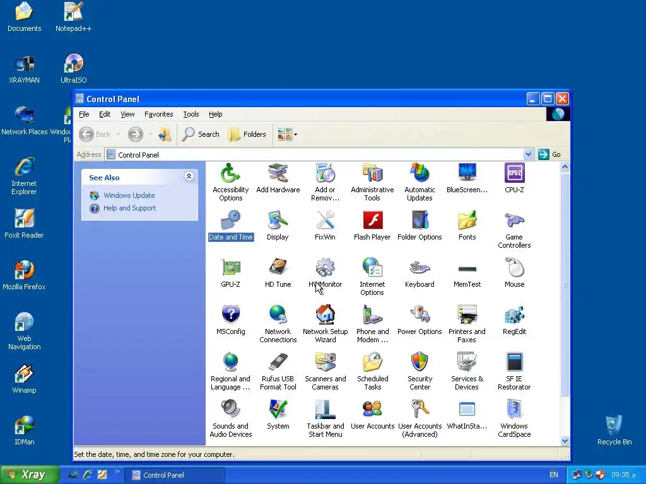This screenshot has height=484, width=646.
Task: Select the Printers and Faxes icon
Action: pyautogui.click(x=467, y=324)
